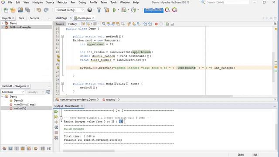
Task: Click the Stop Macro Recording icon
Action: [x=161, y=24]
